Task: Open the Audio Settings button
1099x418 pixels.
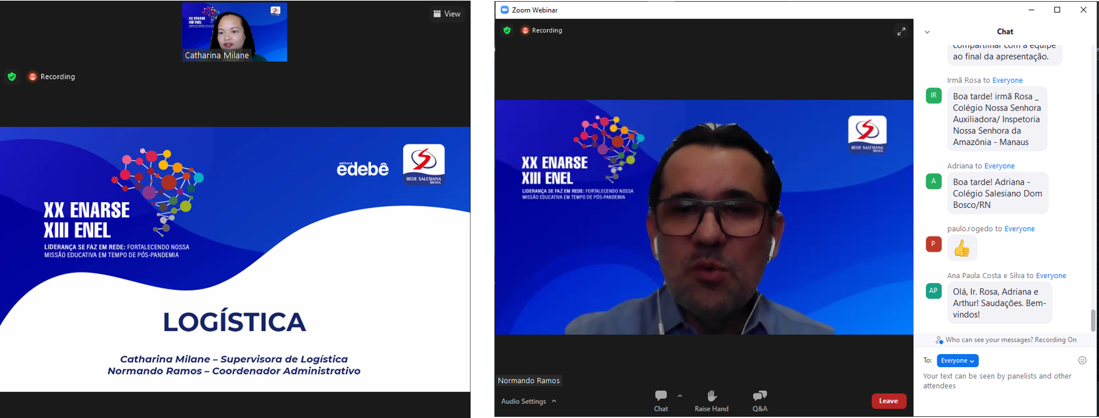Action: click(523, 401)
